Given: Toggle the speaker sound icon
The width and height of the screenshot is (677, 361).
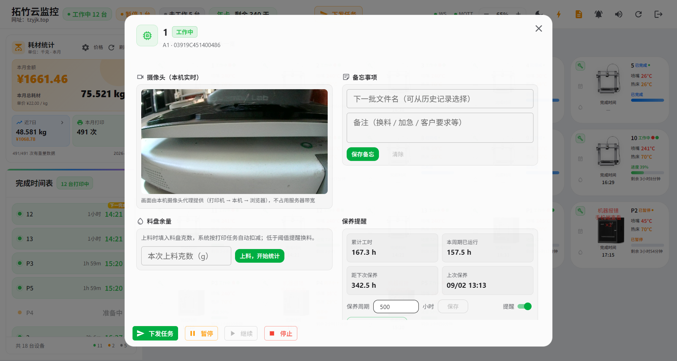Looking at the screenshot, I should click(619, 14).
